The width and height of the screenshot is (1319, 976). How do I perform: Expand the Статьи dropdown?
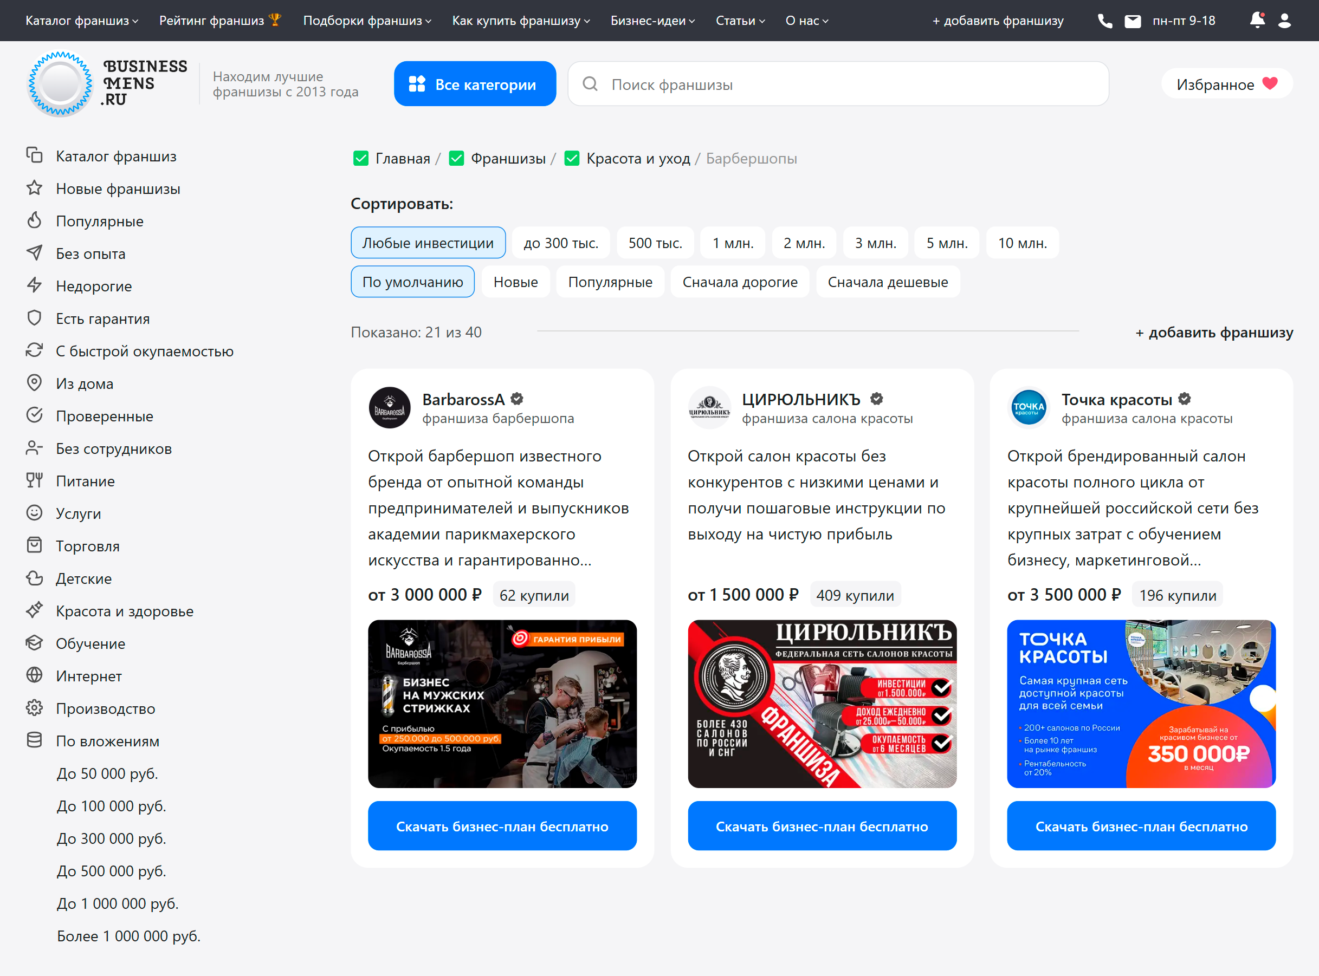(740, 21)
